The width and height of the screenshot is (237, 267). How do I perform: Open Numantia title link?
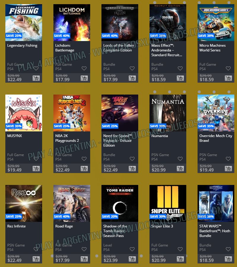click(160, 136)
